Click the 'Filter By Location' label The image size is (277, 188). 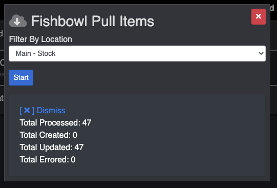point(40,39)
